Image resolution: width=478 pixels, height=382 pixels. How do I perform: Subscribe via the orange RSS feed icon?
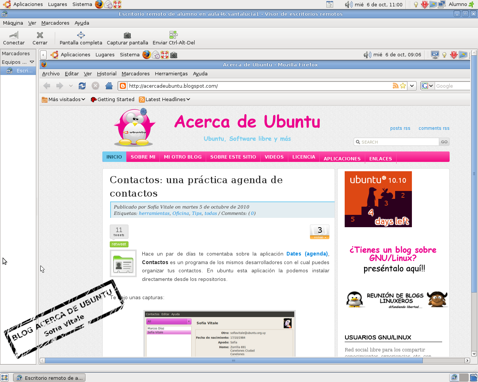(x=395, y=85)
